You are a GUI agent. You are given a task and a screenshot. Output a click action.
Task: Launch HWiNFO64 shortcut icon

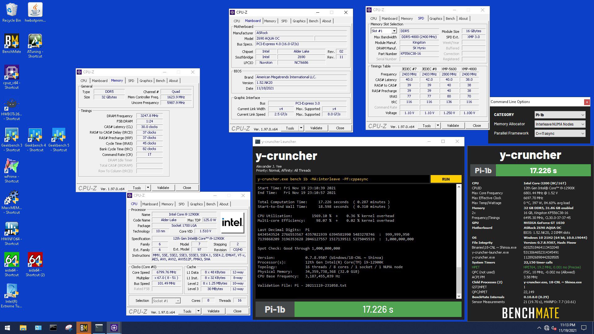pos(11,233)
